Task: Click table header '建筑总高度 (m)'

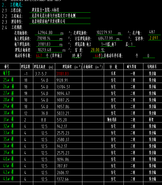Action: coord(43,67)
